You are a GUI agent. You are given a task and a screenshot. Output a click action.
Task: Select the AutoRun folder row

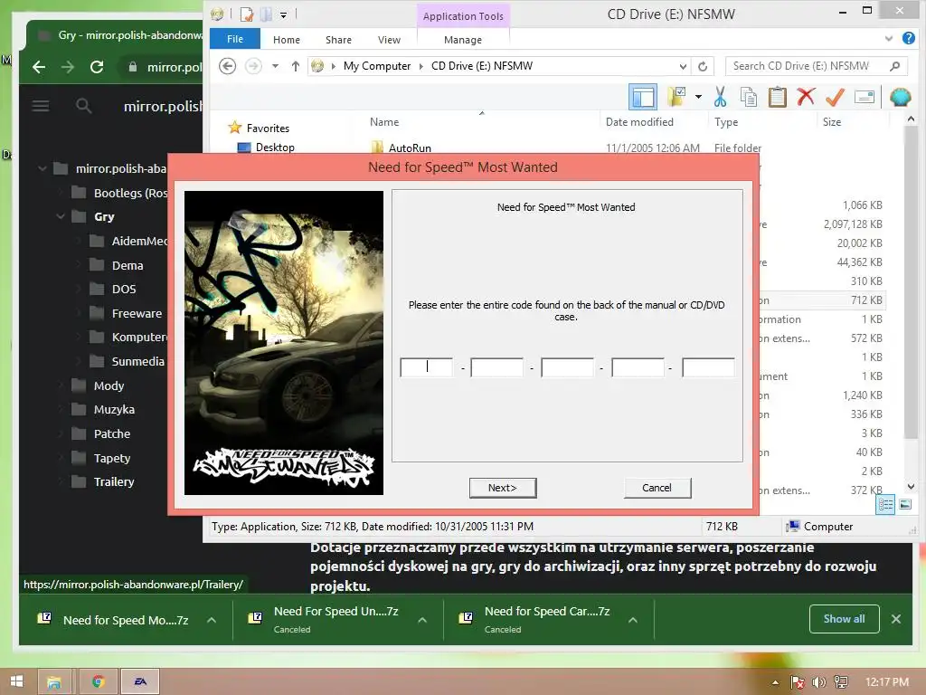pos(410,148)
